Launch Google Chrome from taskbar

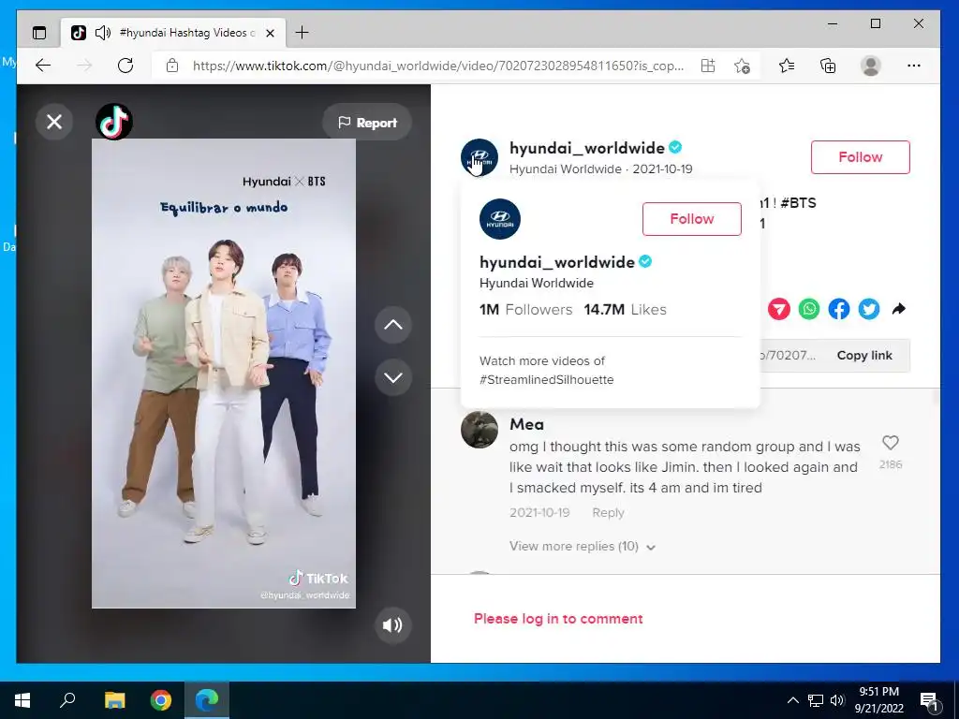click(x=161, y=700)
